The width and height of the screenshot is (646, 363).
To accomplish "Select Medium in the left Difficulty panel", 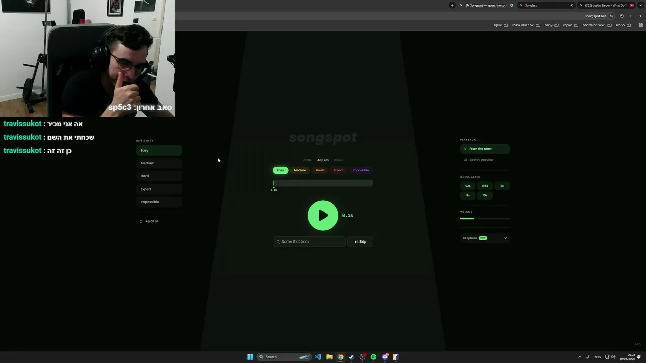I will (x=159, y=163).
